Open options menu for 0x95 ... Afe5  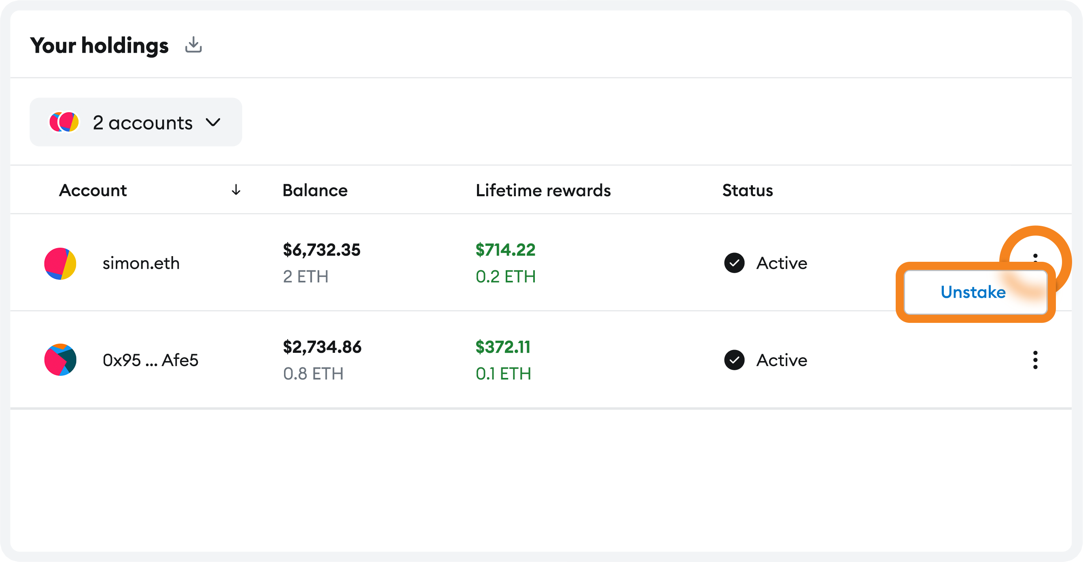1035,360
